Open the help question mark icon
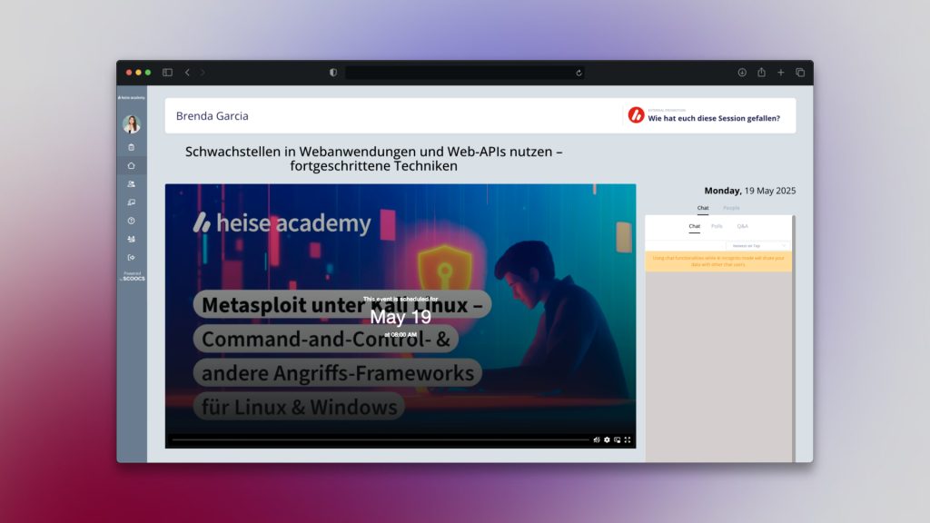This screenshot has height=523, width=930. tap(131, 221)
